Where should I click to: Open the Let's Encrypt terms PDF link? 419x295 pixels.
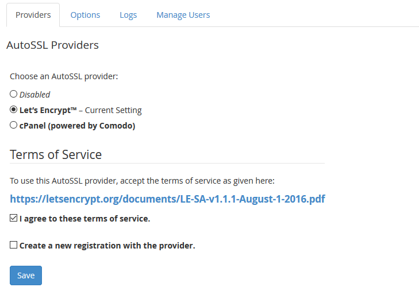click(x=167, y=199)
